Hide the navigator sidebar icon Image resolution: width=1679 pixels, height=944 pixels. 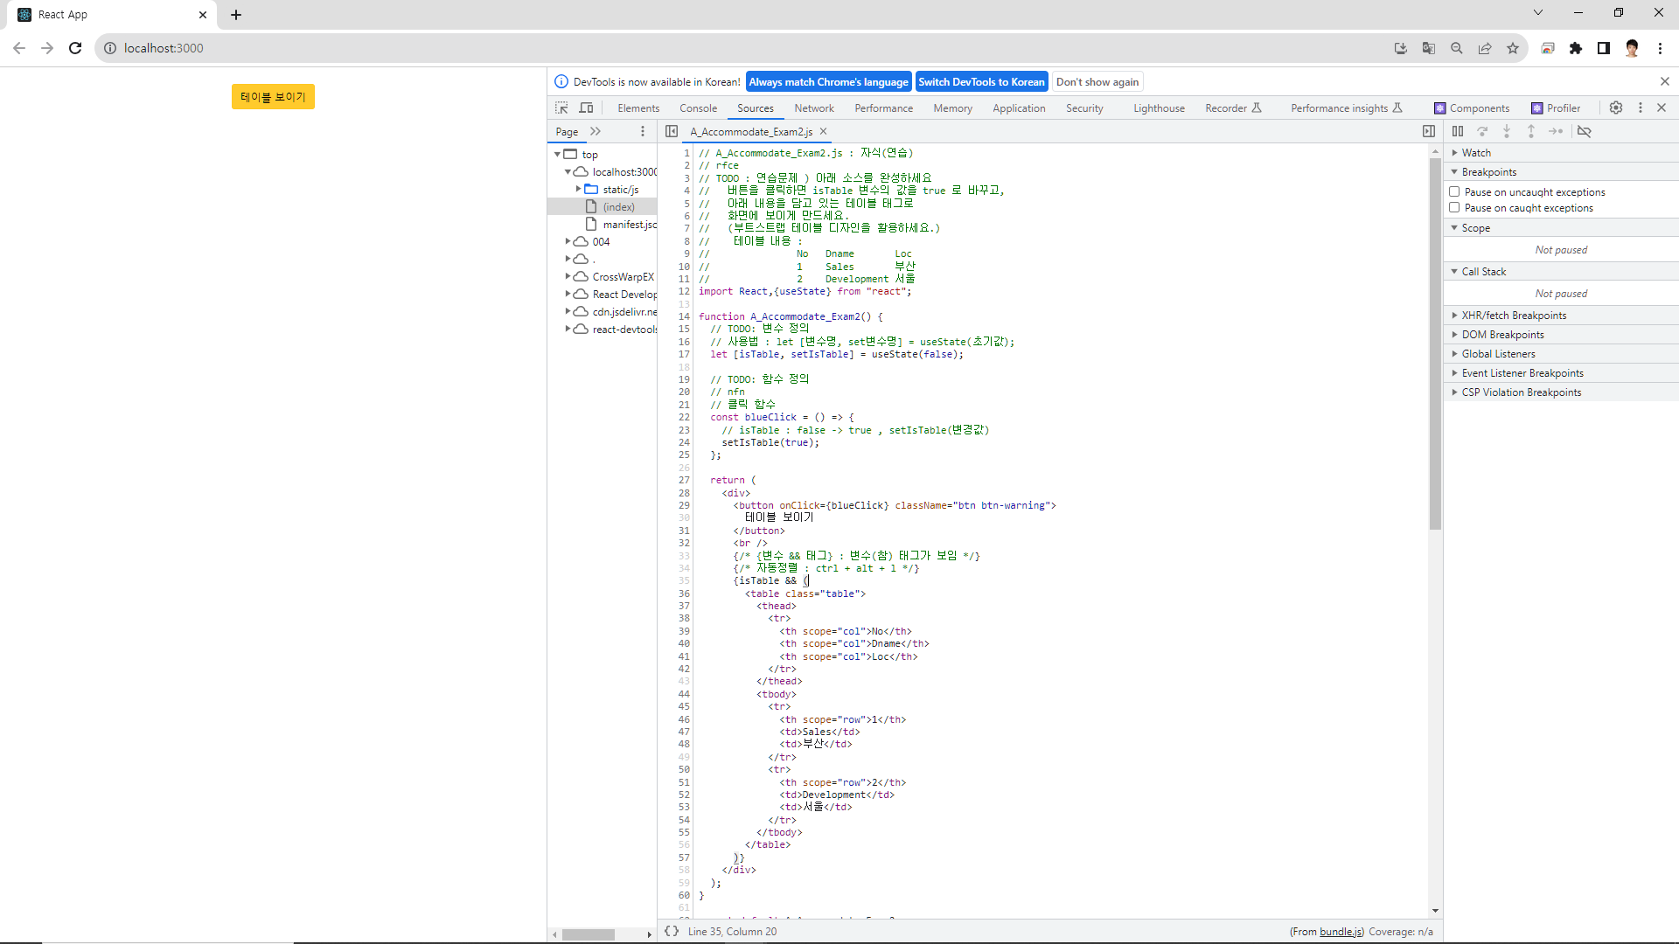coord(671,131)
